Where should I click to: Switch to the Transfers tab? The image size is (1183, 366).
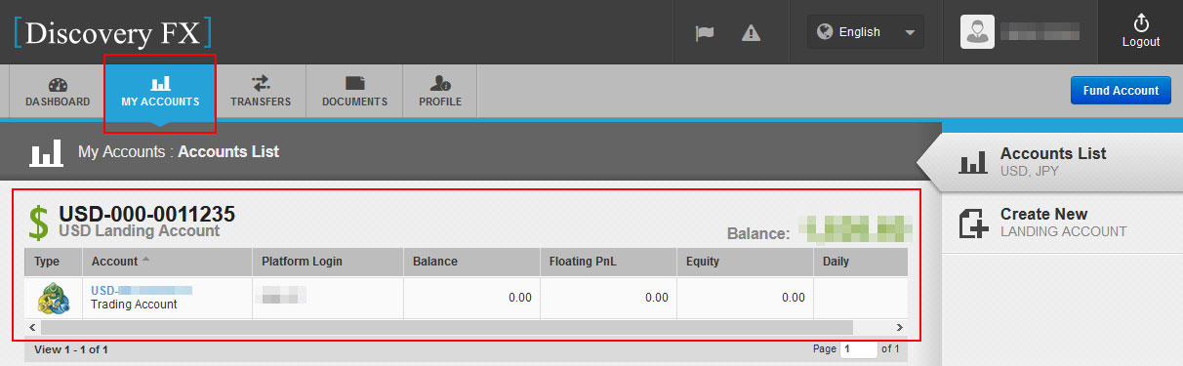point(261,93)
